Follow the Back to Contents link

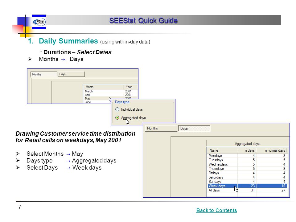pyautogui.click(x=216, y=210)
